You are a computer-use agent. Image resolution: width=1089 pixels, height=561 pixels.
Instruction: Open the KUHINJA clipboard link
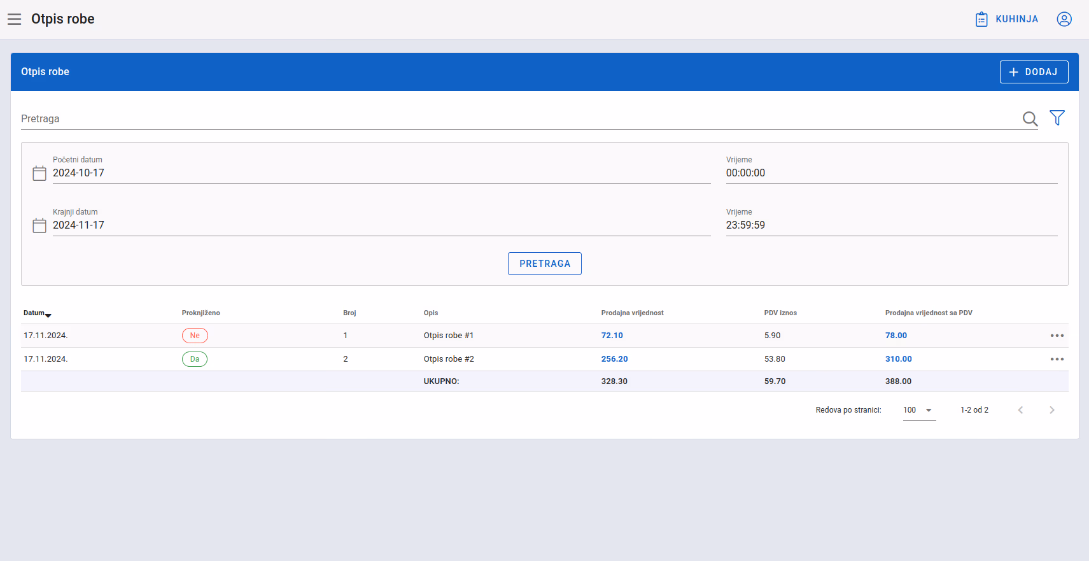(1007, 19)
